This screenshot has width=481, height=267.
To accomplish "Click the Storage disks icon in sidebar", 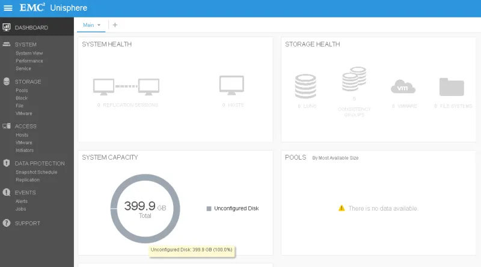I will (x=7, y=82).
